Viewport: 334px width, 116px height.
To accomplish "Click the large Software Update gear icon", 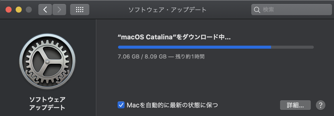I will click(x=47, y=62).
